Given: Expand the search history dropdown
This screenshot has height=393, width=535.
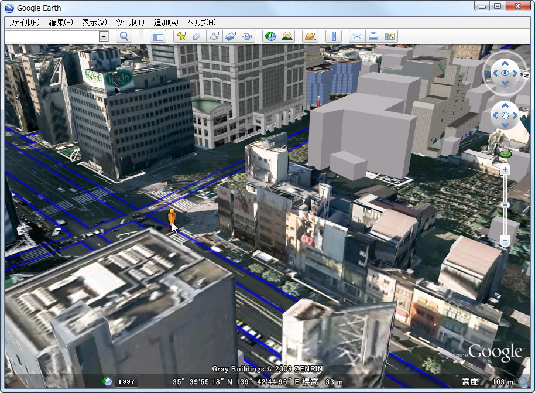Looking at the screenshot, I should click(104, 36).
